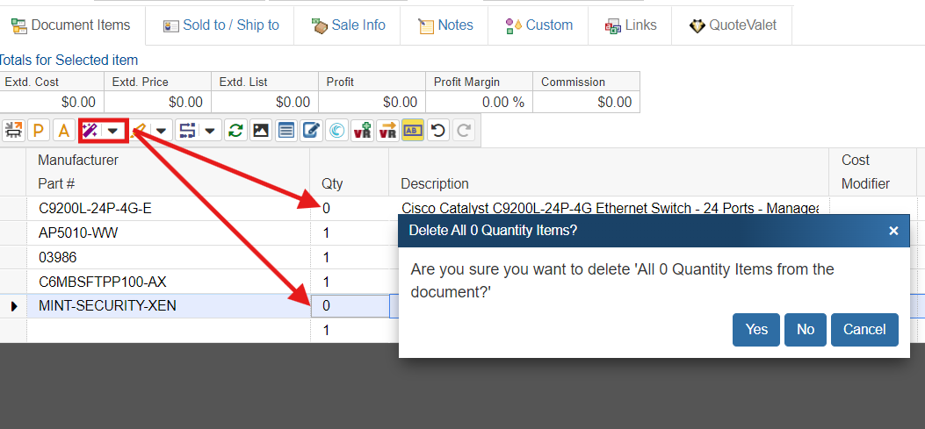
Task: Open the Sale Info tab
Action: (348, 25)
